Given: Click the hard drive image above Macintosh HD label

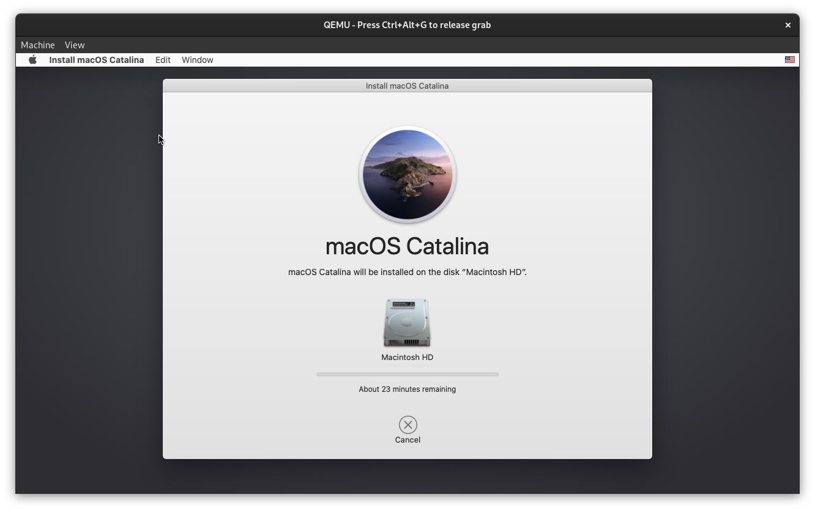Looking at the screenshot, I should click(407, 322).
